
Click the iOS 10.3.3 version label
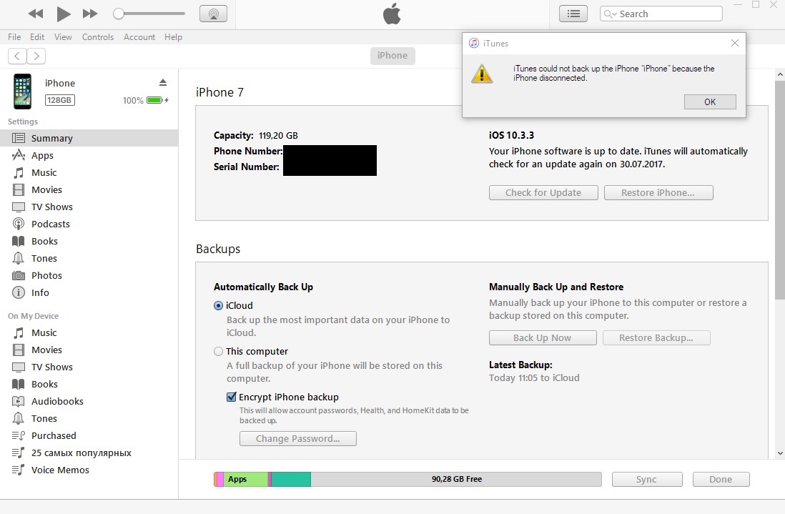[511, 135]
